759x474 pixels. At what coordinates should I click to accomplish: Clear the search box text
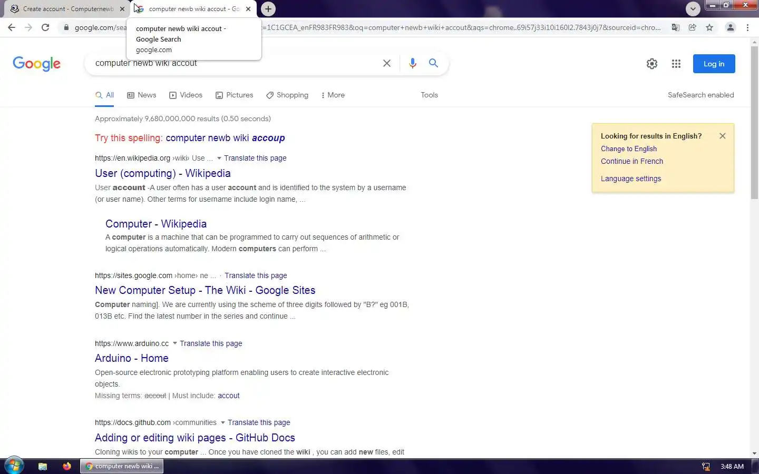(x=386, y=63)
